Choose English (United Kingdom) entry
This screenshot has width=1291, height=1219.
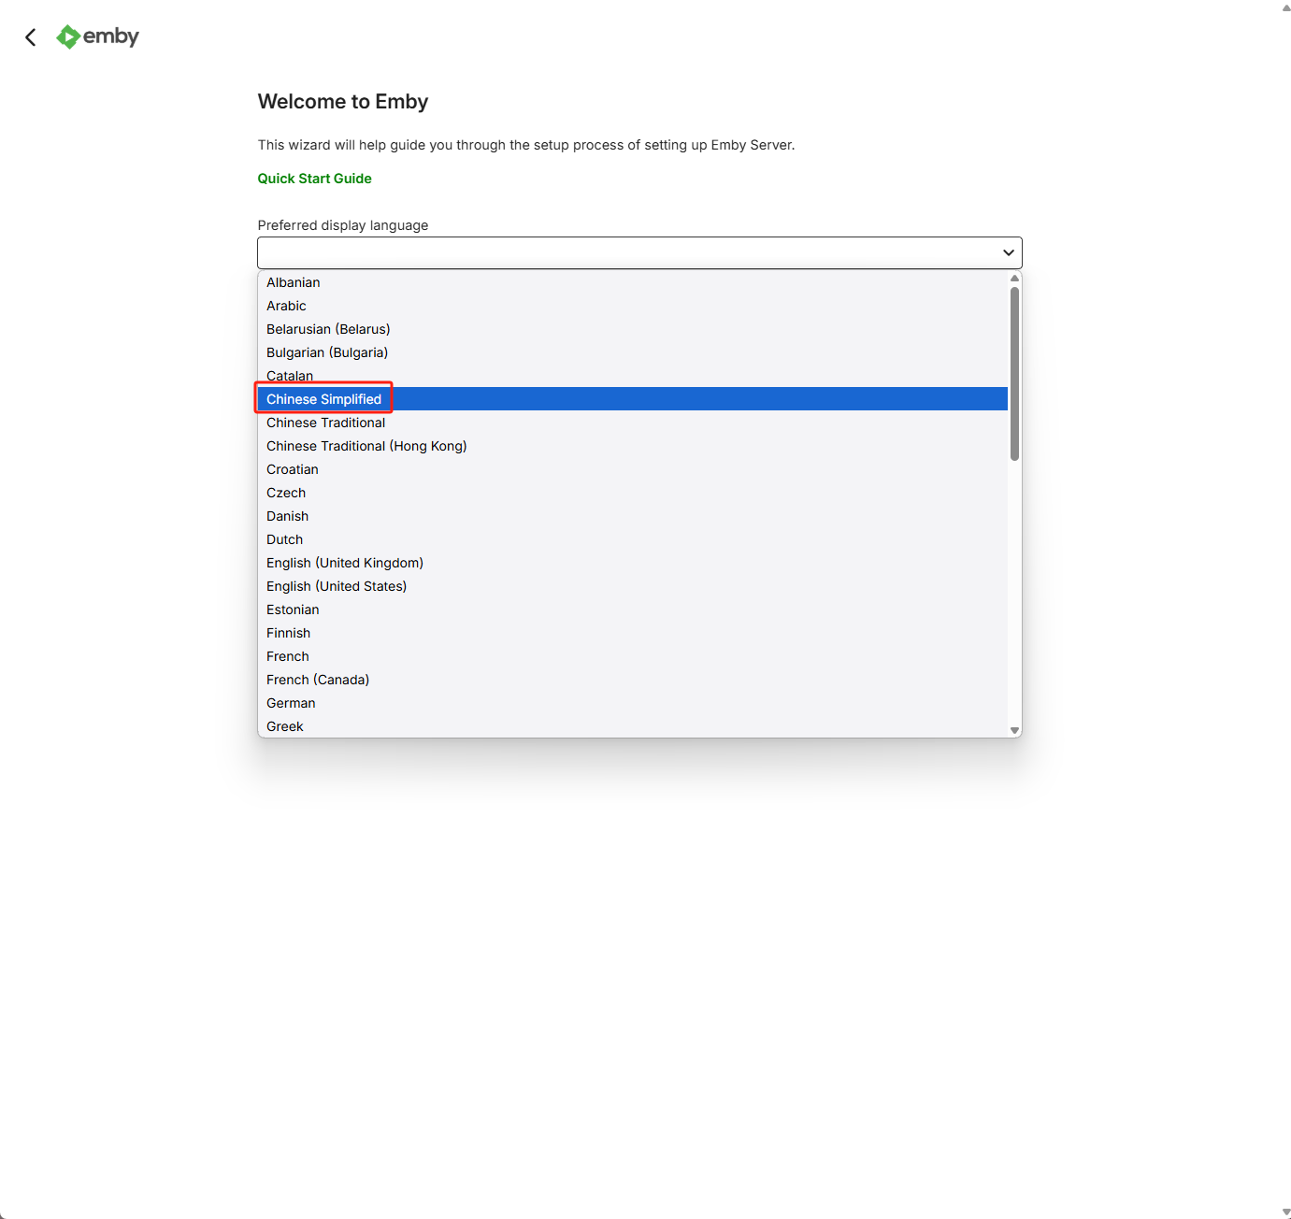click(345, 563)
